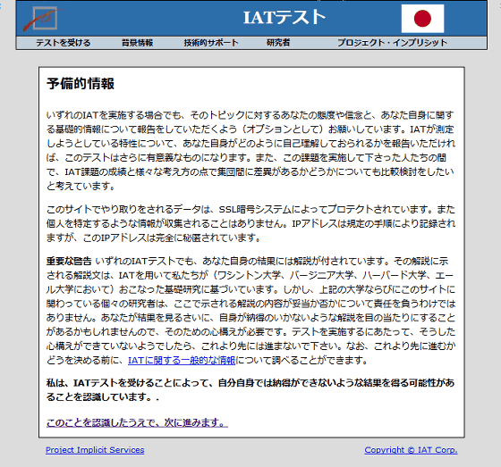Click the Project Implicit logo icon
The image size is (501, 467).
pos(43,19)
